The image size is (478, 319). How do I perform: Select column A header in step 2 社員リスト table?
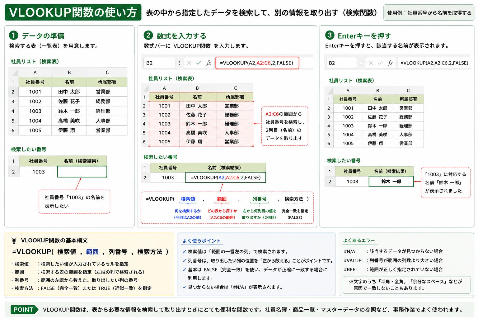[164, 88]
